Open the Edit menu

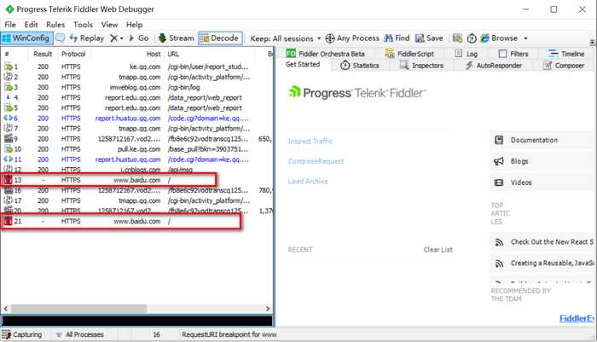click(x=31, y=25)
